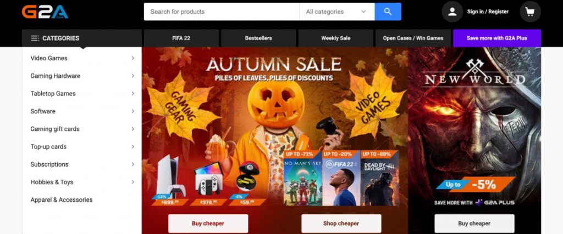Viewport: 563px width, 234px height.
Task: Click the Search for products field
Action: click(222, 12)
